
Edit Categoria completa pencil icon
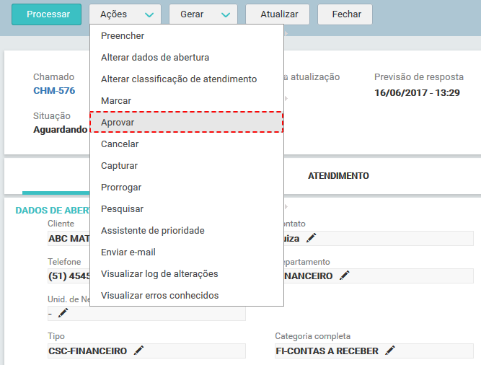click(390, 351)
